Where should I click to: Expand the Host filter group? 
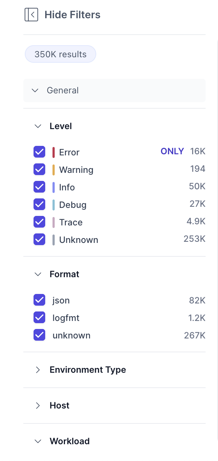point(38,406)
